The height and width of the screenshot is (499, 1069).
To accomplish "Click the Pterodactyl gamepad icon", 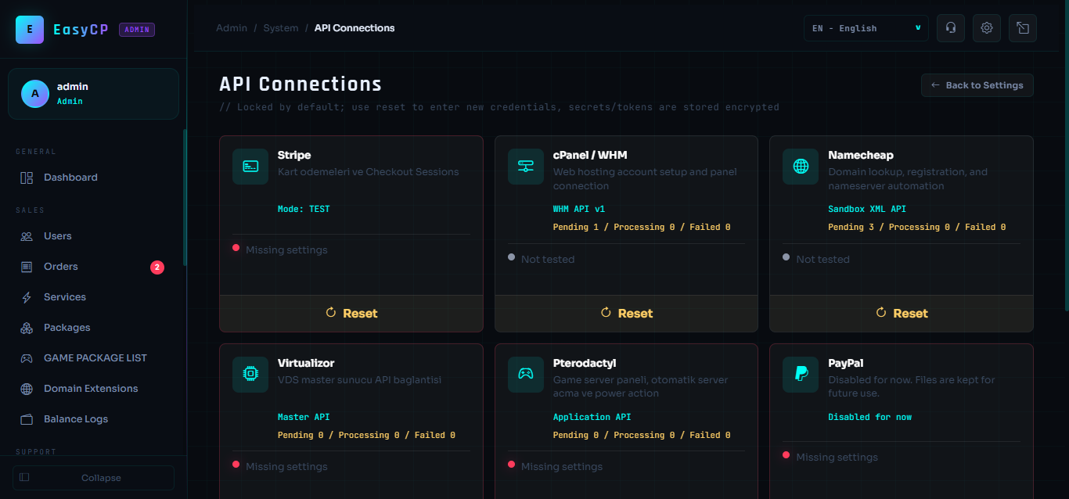I will 526,375.
